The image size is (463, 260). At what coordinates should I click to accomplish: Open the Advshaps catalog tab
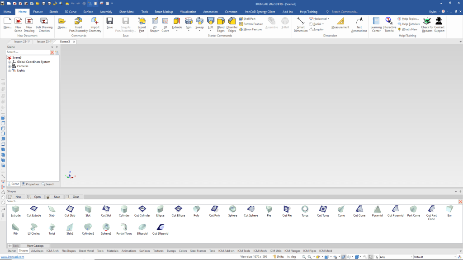point(37,251)
